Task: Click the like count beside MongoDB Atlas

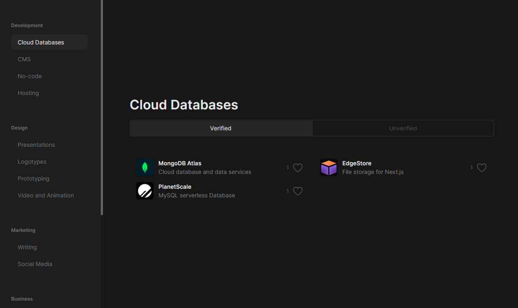Action: tap(288, 168)
